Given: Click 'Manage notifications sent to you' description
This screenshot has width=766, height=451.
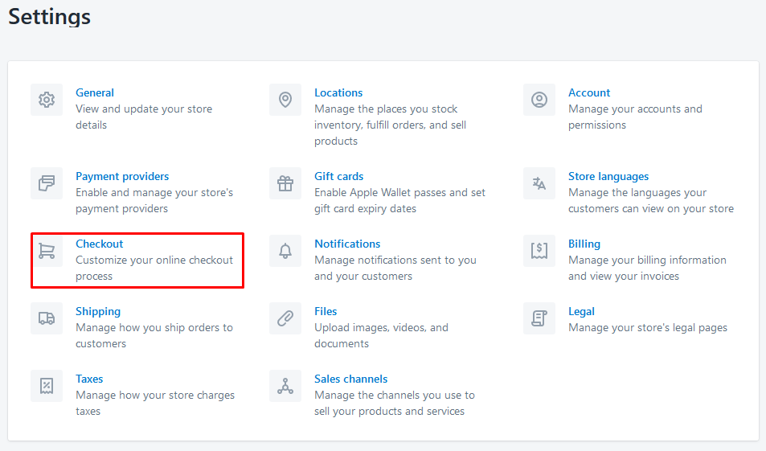Looking at the screenshot, I should [x=395, y=268].
